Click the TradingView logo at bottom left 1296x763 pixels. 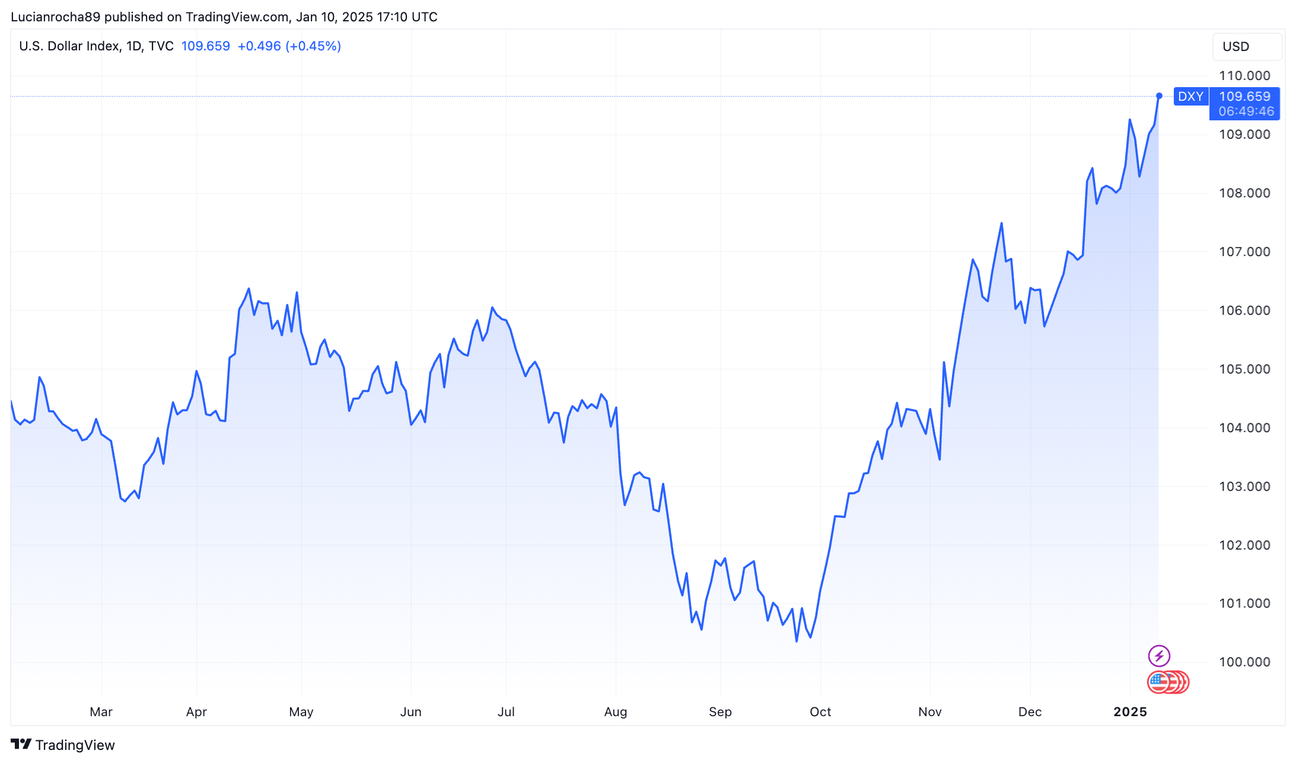point(21,745)
